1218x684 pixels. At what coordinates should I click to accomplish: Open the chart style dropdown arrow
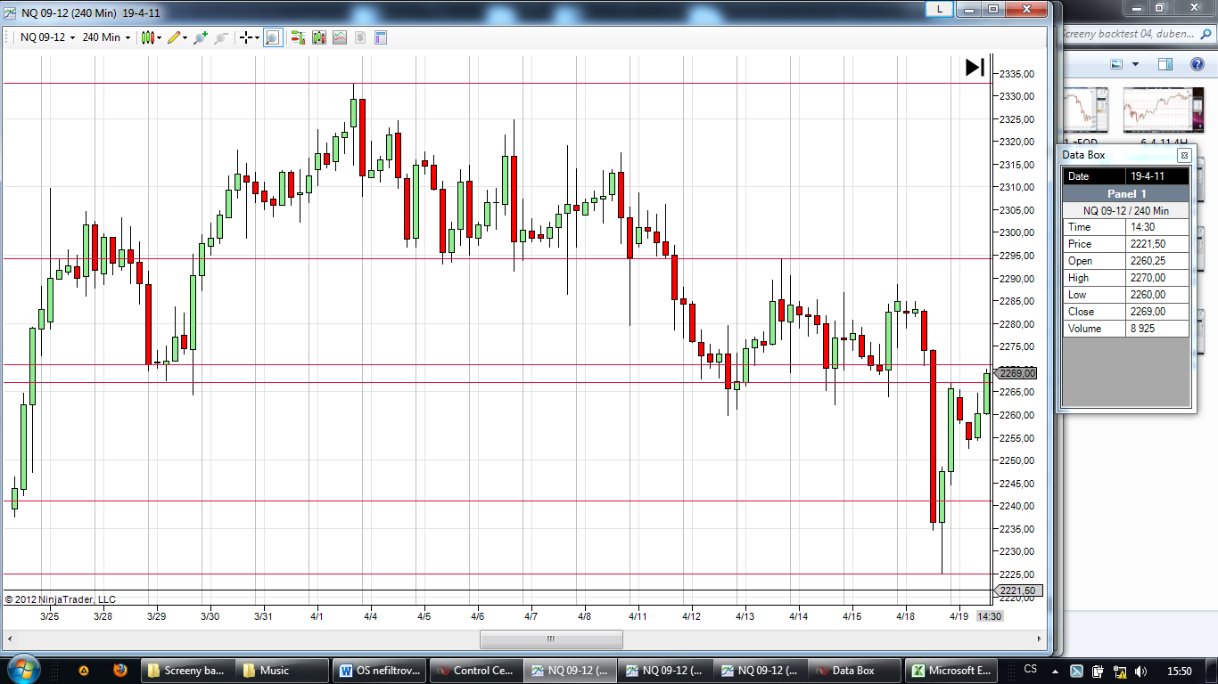click(159, 37)
